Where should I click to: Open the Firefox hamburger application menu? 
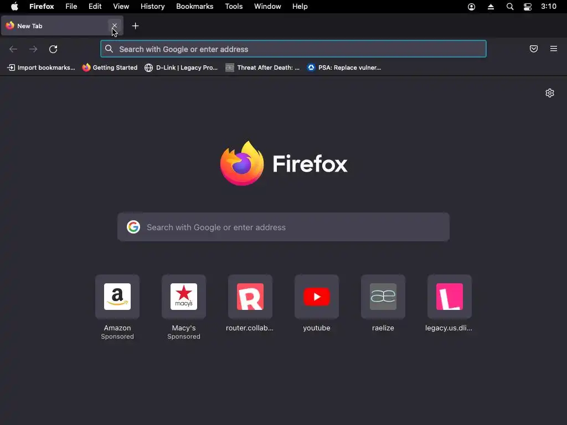[554, 49]
